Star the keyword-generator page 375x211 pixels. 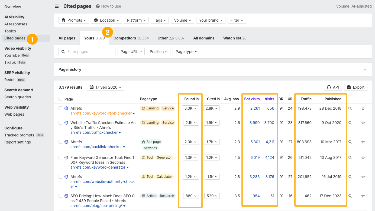click(x=363, y=158)
